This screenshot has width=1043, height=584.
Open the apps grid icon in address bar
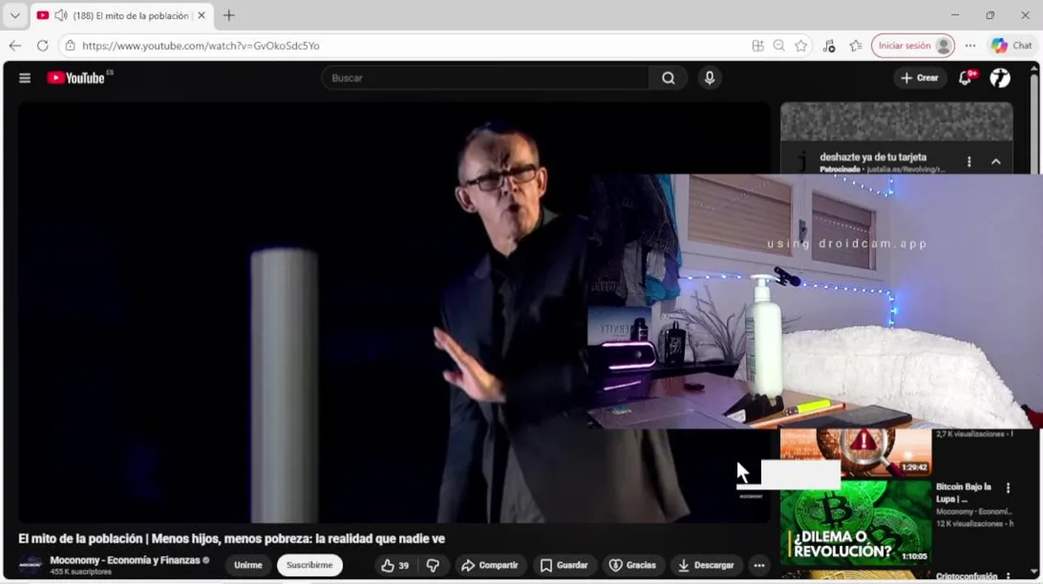tap(757, 46)
